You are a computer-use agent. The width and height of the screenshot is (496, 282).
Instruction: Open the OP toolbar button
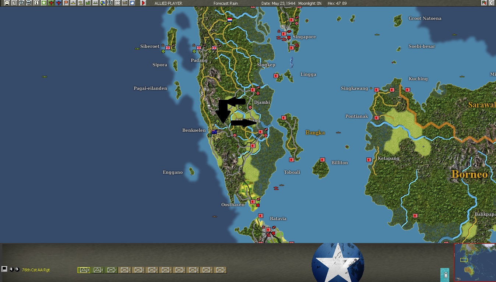(x=117, y=3)
